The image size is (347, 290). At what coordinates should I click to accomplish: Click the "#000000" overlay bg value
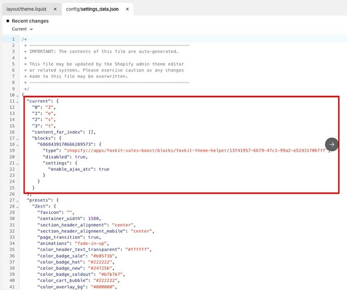click(x=102, y=287)
